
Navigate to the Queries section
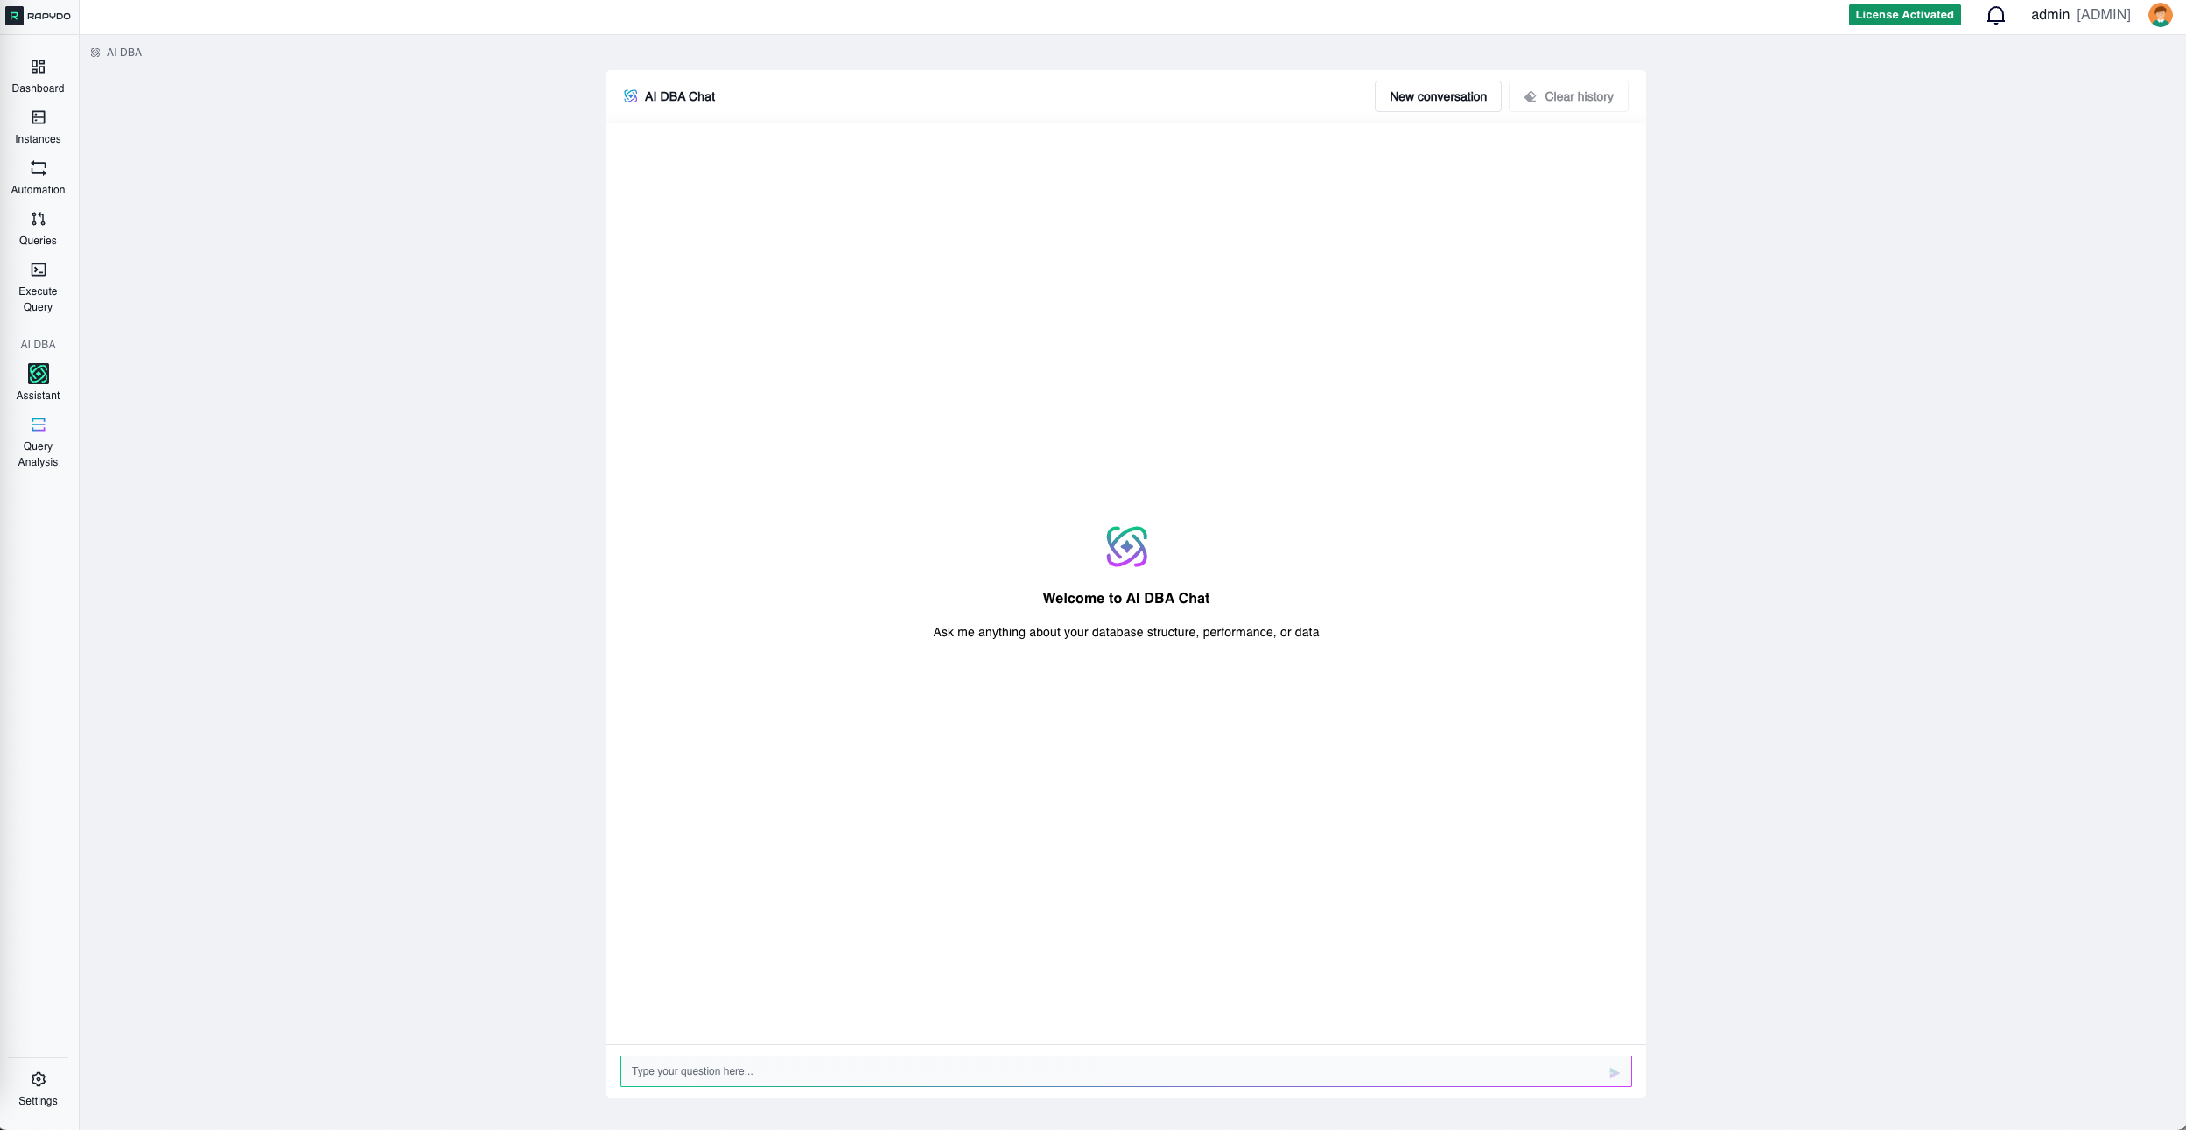(38, 227)
